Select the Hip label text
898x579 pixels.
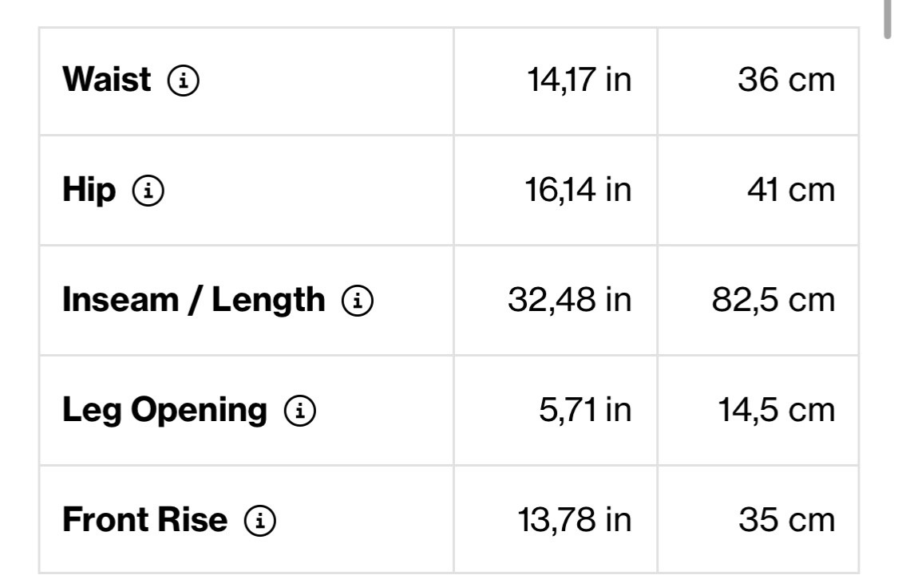click(89, 191)
